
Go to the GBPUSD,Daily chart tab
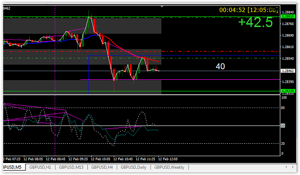pyautogui.click(x=133, y=167)
